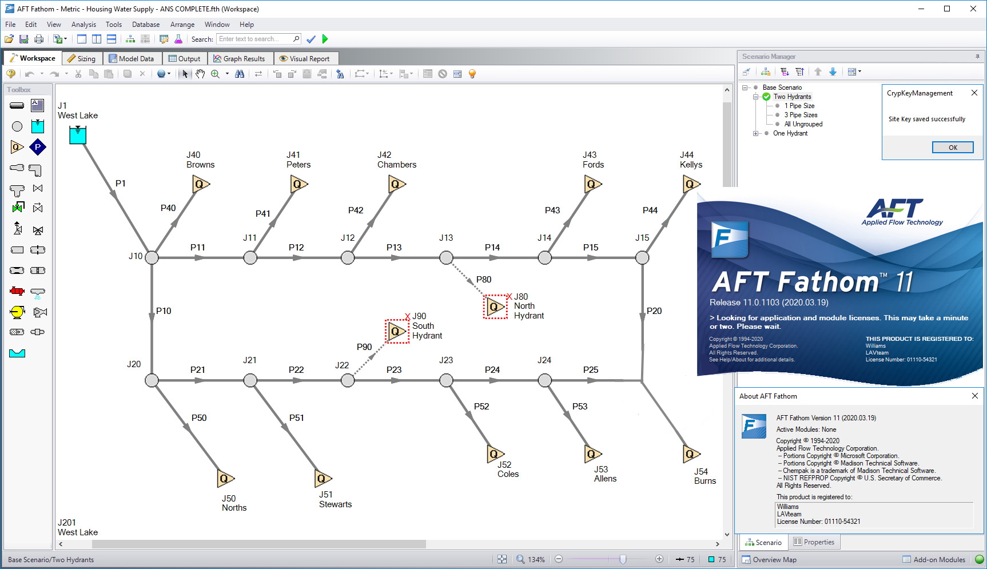This screenshot has height=569, width=987.
Task: Click the blue checkmark toolbar icon
Action: point(311,39)
